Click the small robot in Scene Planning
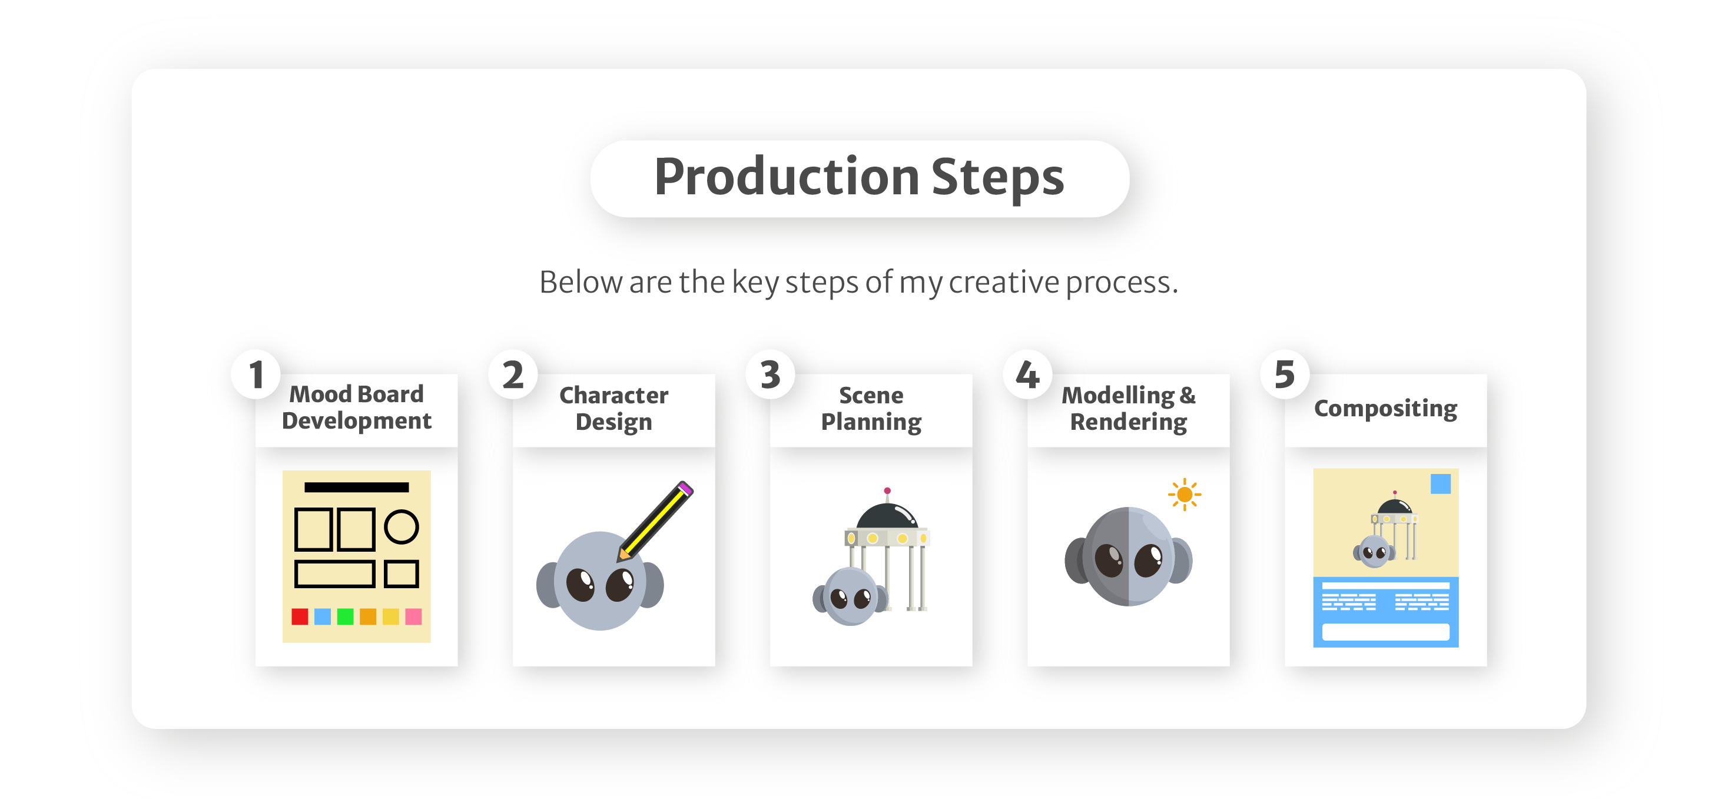 pos(850,597)
